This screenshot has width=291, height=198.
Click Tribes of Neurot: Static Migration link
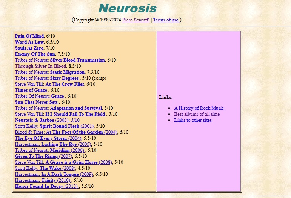(49, 72)
